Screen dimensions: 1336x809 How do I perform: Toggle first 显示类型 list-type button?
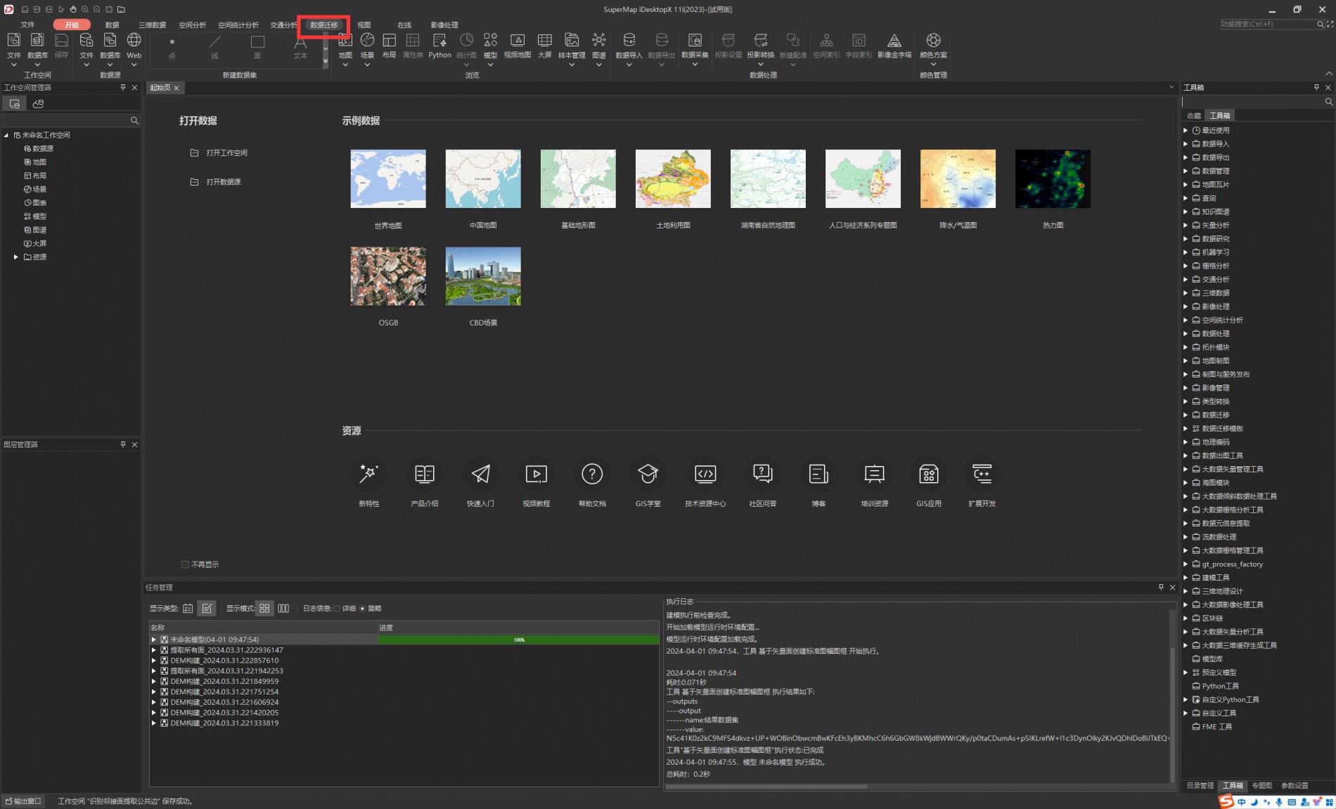click(188, 609)
